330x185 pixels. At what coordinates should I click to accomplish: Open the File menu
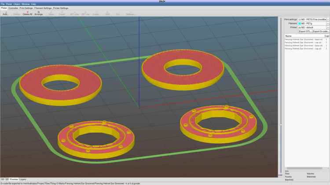coord(3,4)
